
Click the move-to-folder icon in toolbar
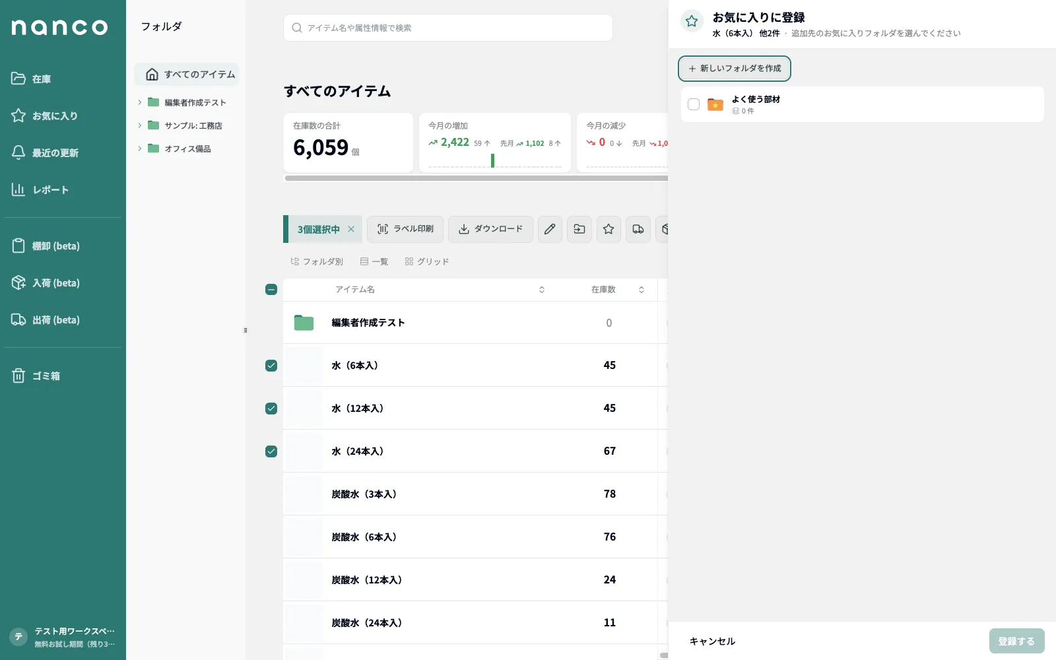pyautogui.click(x=579, y=229)
